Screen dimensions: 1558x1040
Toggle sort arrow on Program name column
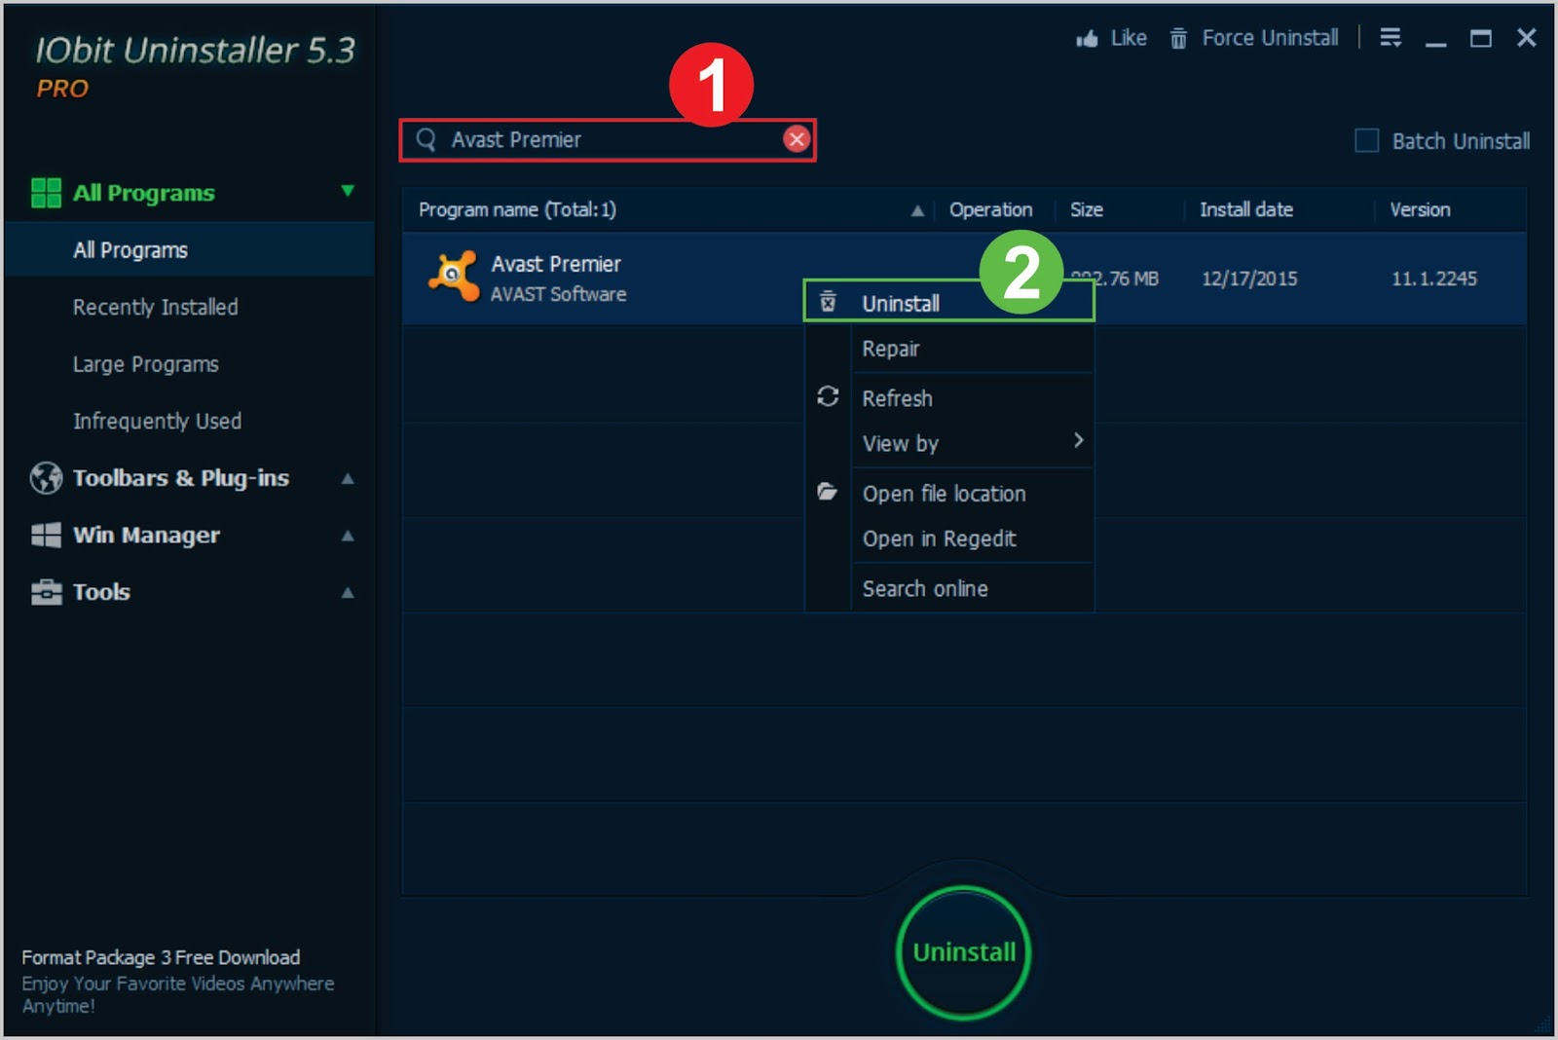pos(917,210)
